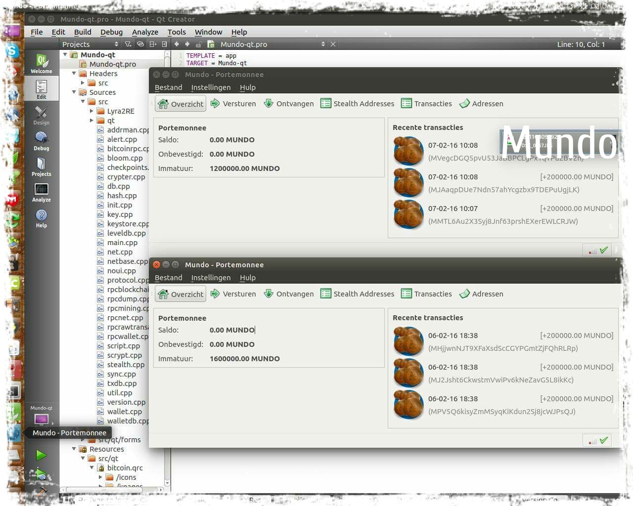633x506 pixels.
Task: Open Help mode in sidebar
Action: click(42, 218)
